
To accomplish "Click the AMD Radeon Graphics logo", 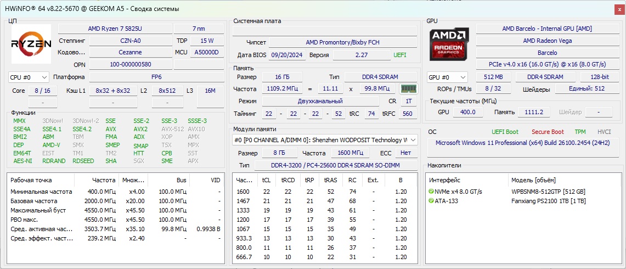I will [x=449, y=44].
